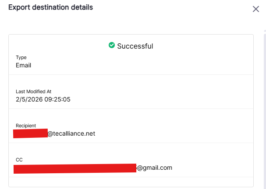Viewport: 266px width, 189px height.
Task: Click the Successful status text
Action: 135,46
